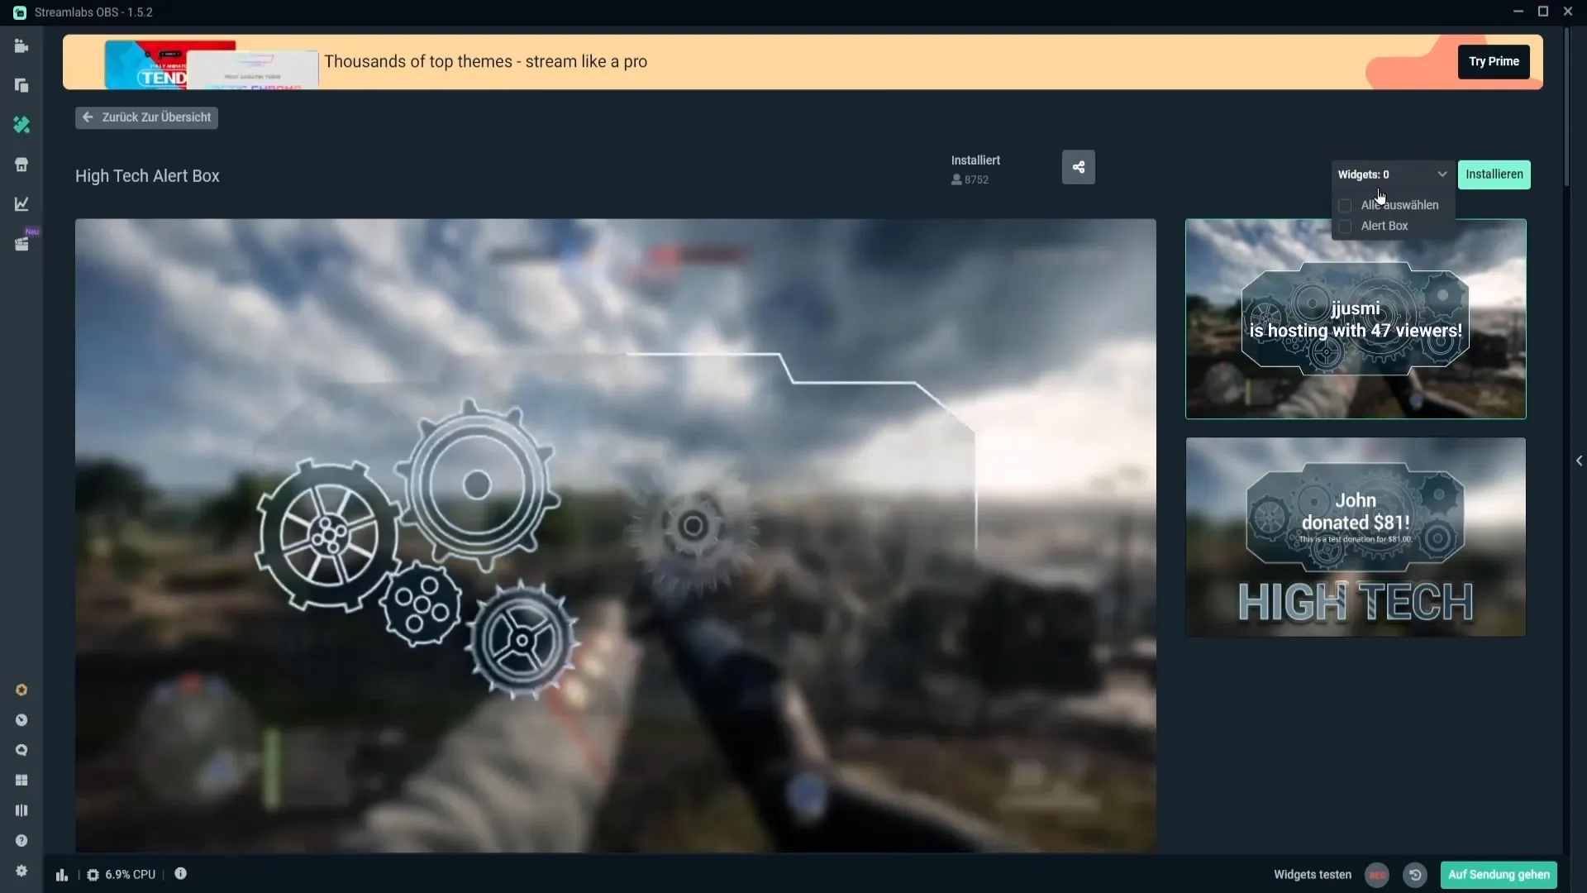Viewport: 1587px width, 893px height.
Task: Share the High Tech Alert Box theme
Action: pyautogui.click(x=1079, y=167)
